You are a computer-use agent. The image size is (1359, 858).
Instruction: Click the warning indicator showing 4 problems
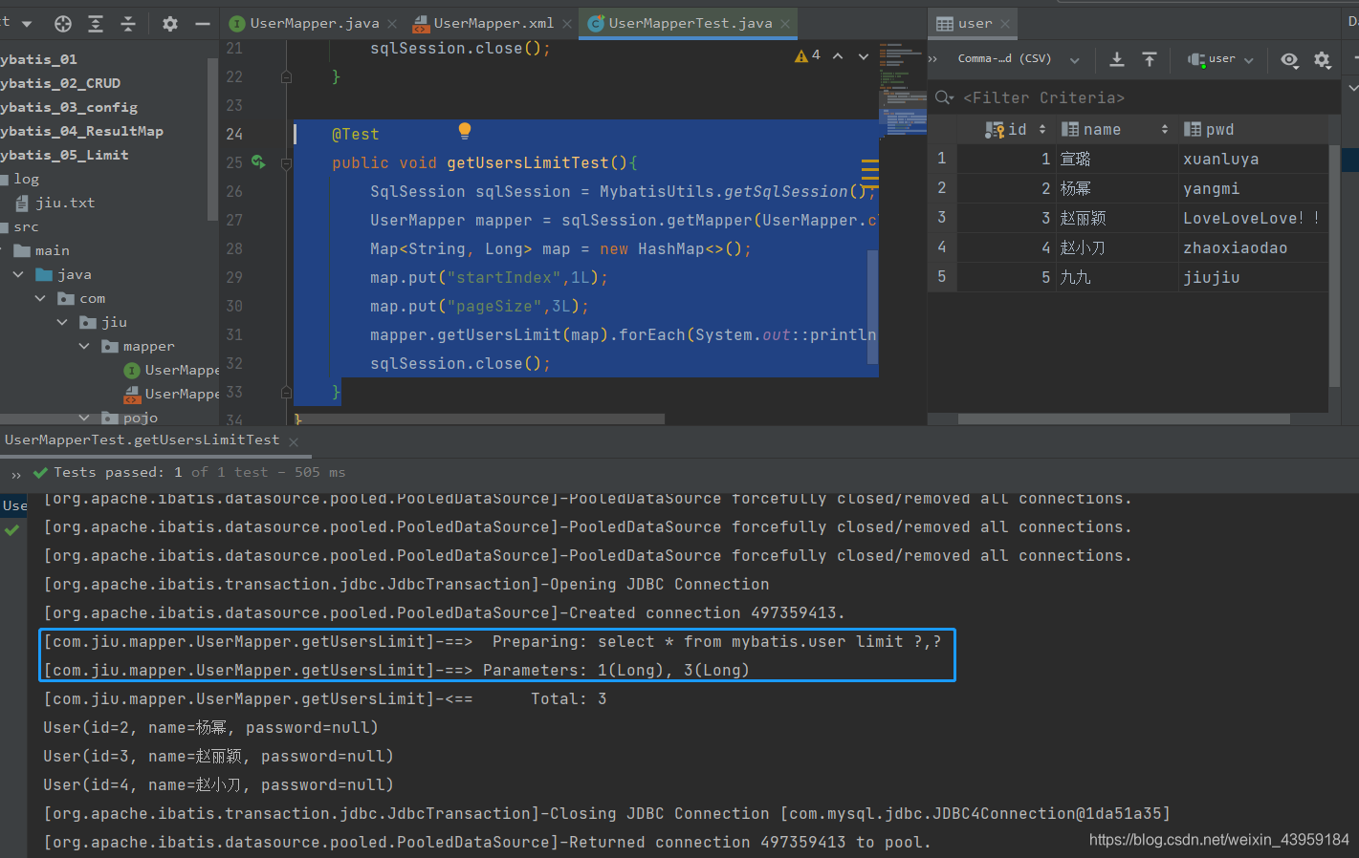[x=807, y=55]
